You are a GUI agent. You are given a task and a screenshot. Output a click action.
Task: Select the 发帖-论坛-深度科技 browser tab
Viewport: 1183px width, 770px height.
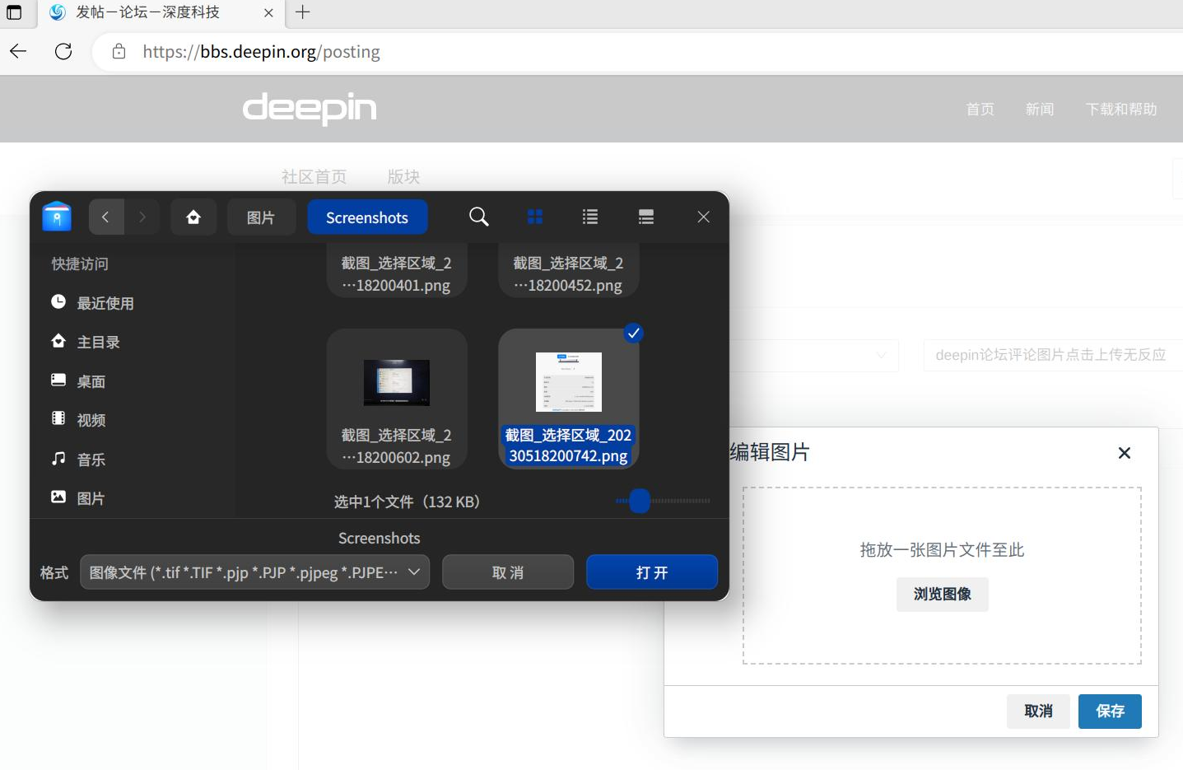point(161,12)
